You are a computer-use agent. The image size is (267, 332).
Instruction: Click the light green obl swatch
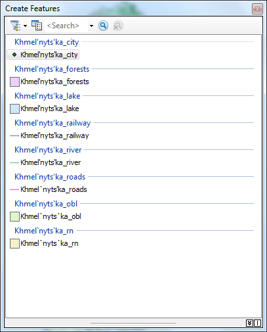(14, 217)
